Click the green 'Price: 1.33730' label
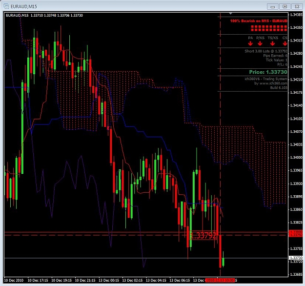This screenshot has height=286, width=305. [x=268, y=72]
